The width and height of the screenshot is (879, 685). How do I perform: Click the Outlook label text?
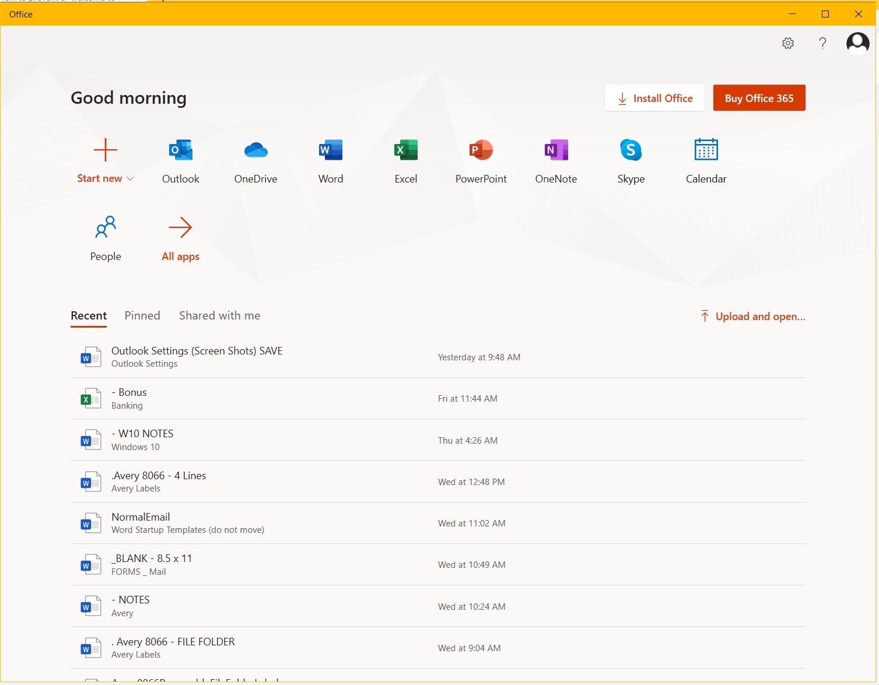181,179
